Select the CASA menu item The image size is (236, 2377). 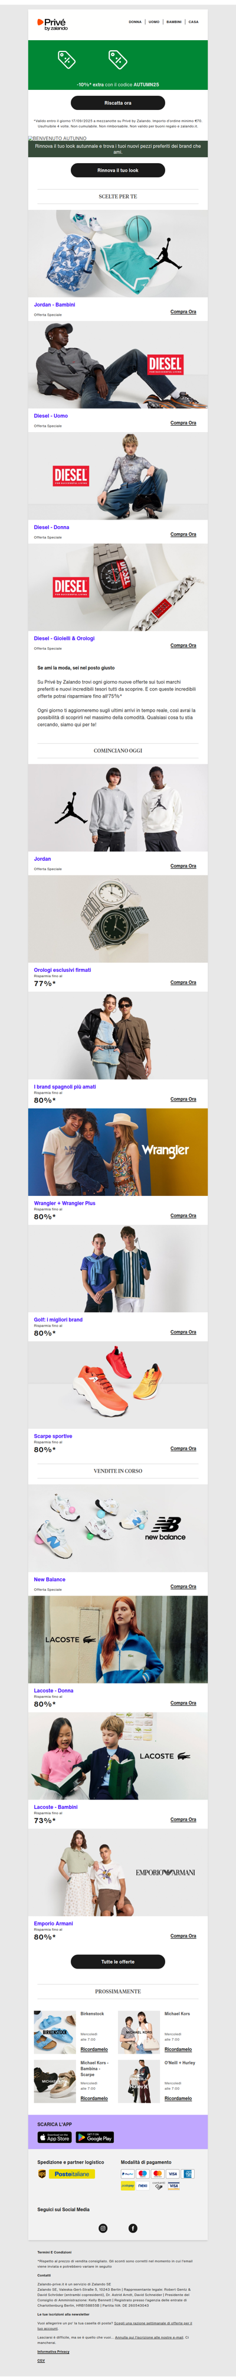tap(194, 22)
